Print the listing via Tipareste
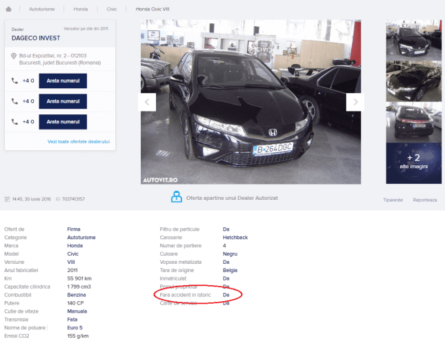Screen dimensions: 445x350 coord(393,200)
